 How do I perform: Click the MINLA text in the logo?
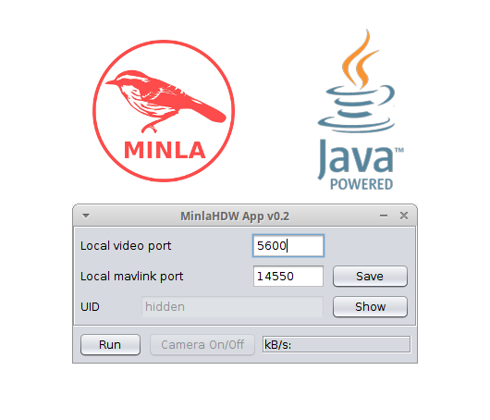click(165, 150)
